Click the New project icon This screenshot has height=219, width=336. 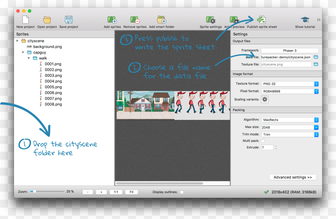(26, 20)
